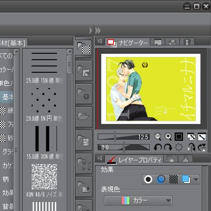Expand the dock using double-arrow chevron
Screen dimensions: 211x211
[x=98, y=31]
